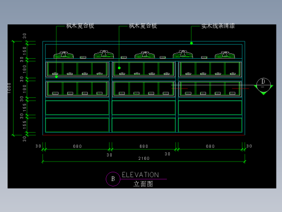Select the "立面图" caption text
The image size is (282, 212).
pyautogui.click(x=143, y=184)
